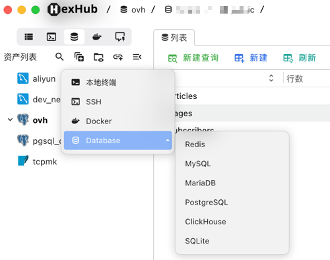Click the Database submenu arrow
The width and height of the screenshot is (330, 260).
click(x=168, y=141)
